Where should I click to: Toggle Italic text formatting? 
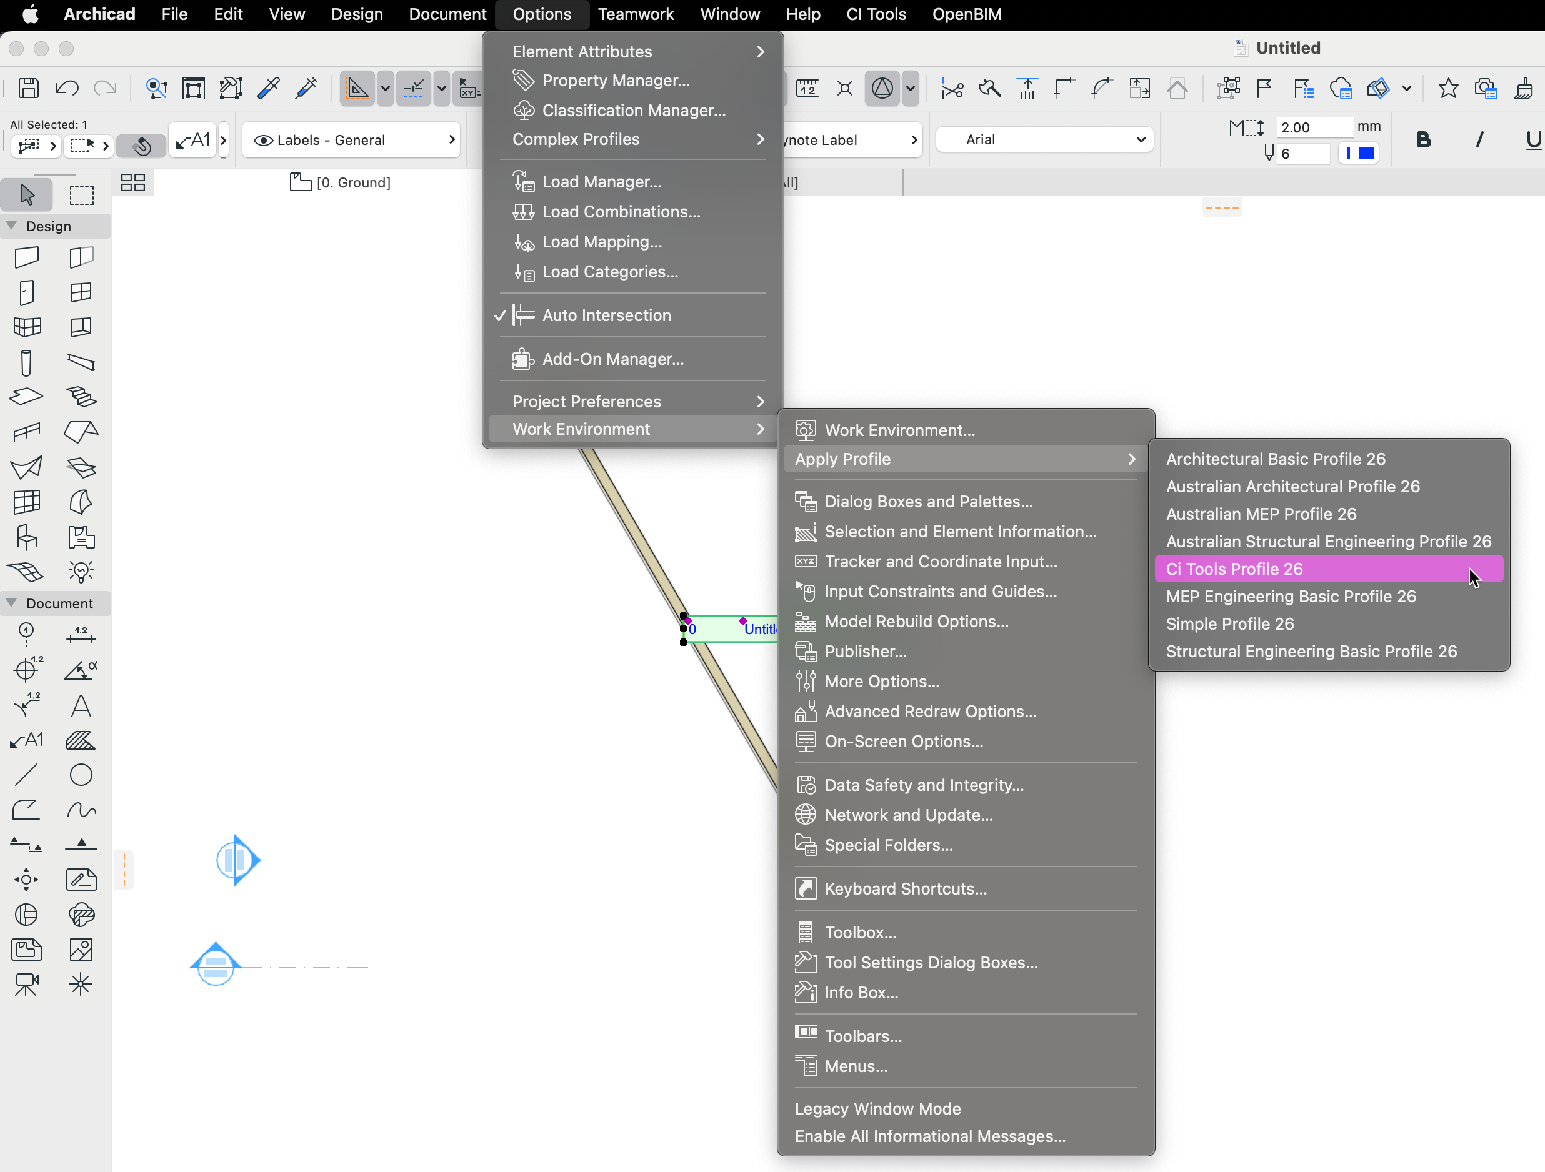pyautogui.click(x=1479, y=139)
